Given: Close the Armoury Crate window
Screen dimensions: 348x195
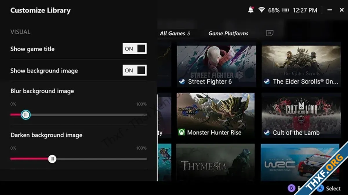Looking at the screenshot, I should click(342, 10).
